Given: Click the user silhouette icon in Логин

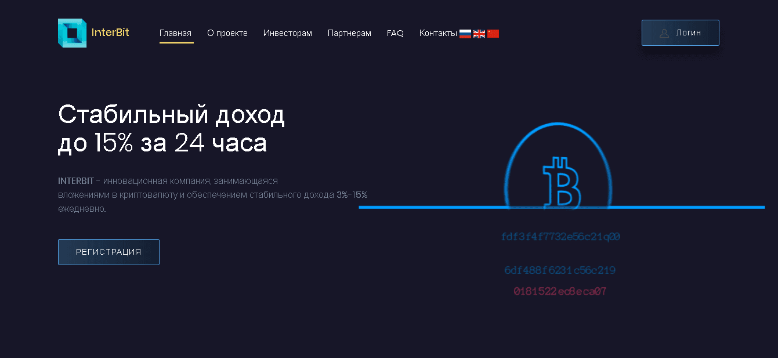Looking at the screenshot, I should [664, 33].
